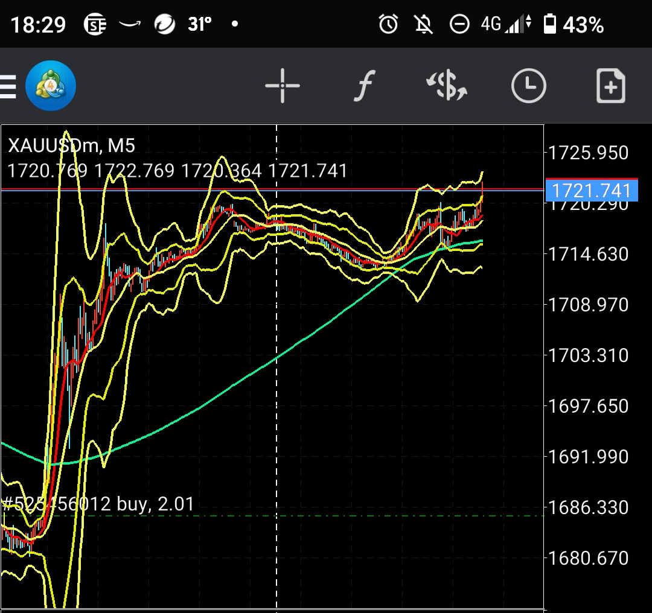This screenshot has width=652, height=613.
Task: Tap the muted notifications bell icon
Action: pos(424,24)
